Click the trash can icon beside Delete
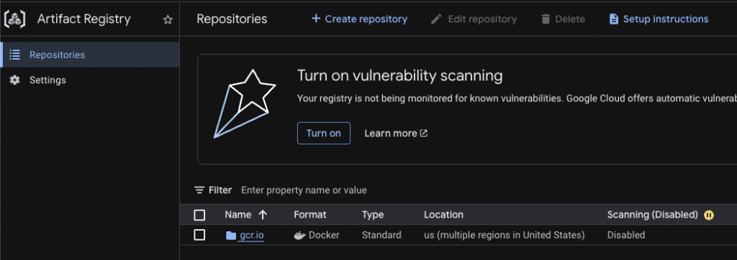This screenshot has height=260, width=737. [x=546, y=19]
